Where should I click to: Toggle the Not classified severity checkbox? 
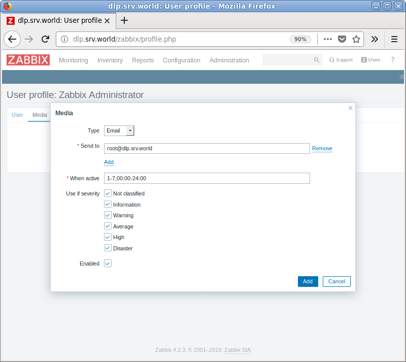pos(108,193)
